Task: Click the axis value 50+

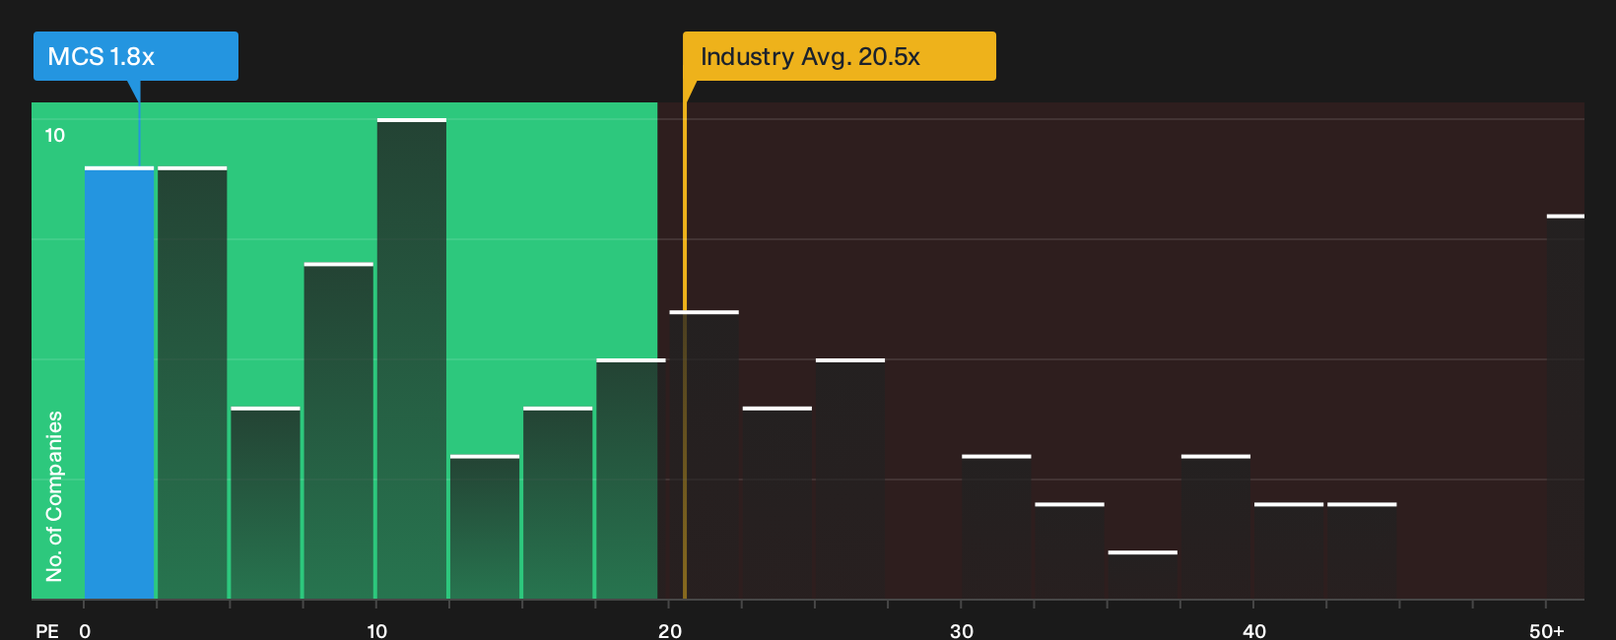Action: click(1547, 630)
